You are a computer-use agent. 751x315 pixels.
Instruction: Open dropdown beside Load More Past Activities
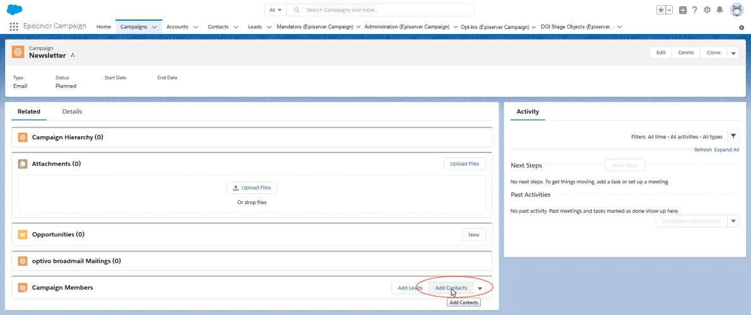733,221
